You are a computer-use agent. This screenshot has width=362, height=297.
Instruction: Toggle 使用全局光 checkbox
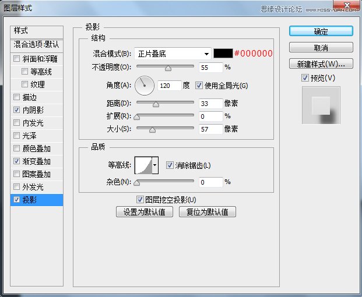[x=199, y=86]
